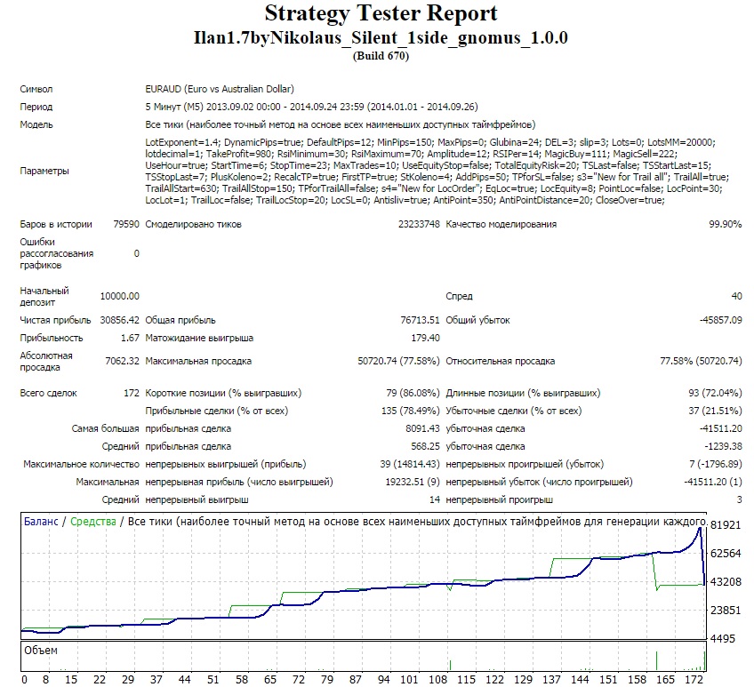Click total trades value '172'
Image resolution: width=754 pixels, height=687 pixels.
(132, 393)
